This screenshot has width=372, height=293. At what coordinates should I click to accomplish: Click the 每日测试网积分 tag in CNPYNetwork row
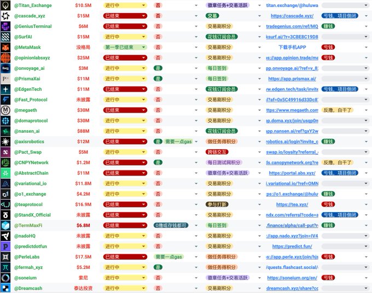tap(224, 162)
